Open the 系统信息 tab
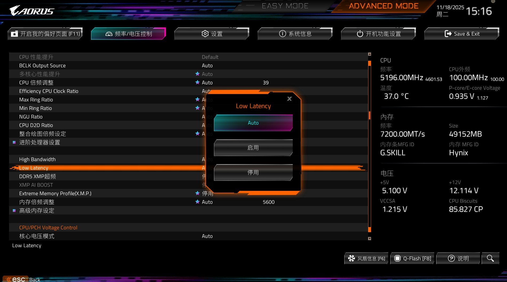The image size is (507, 282). (x=295, y=34)
